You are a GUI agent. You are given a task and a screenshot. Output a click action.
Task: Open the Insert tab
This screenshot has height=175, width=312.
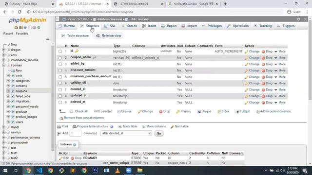149,26
